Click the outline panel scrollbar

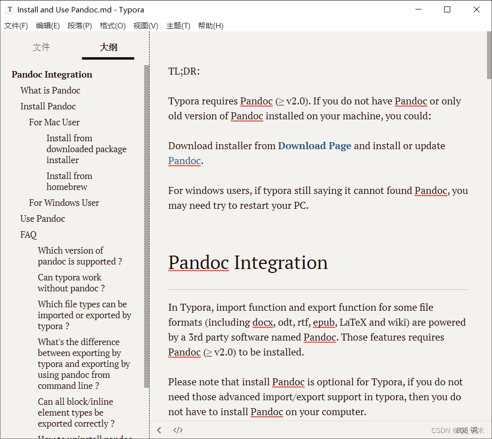(x=146, y=226)
